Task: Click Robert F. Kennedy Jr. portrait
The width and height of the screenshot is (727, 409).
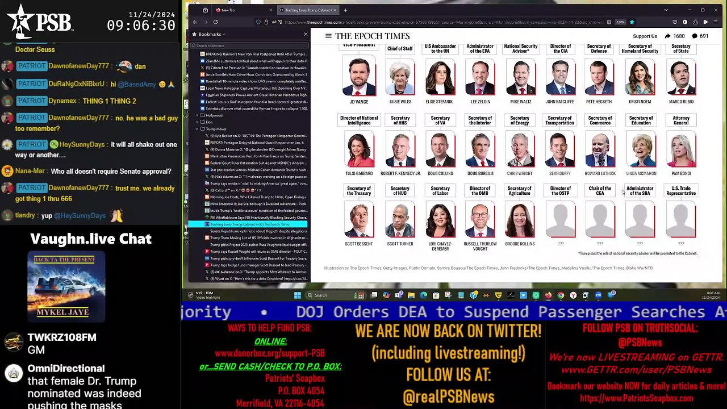Action: [x=400, y=148]
